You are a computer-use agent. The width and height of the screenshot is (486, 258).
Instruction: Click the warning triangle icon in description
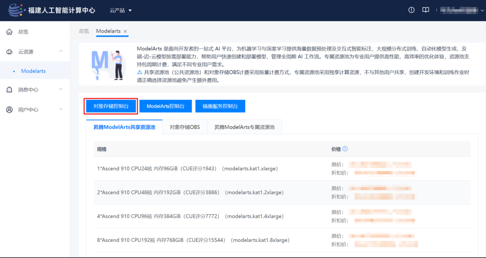tap(139, 72)
